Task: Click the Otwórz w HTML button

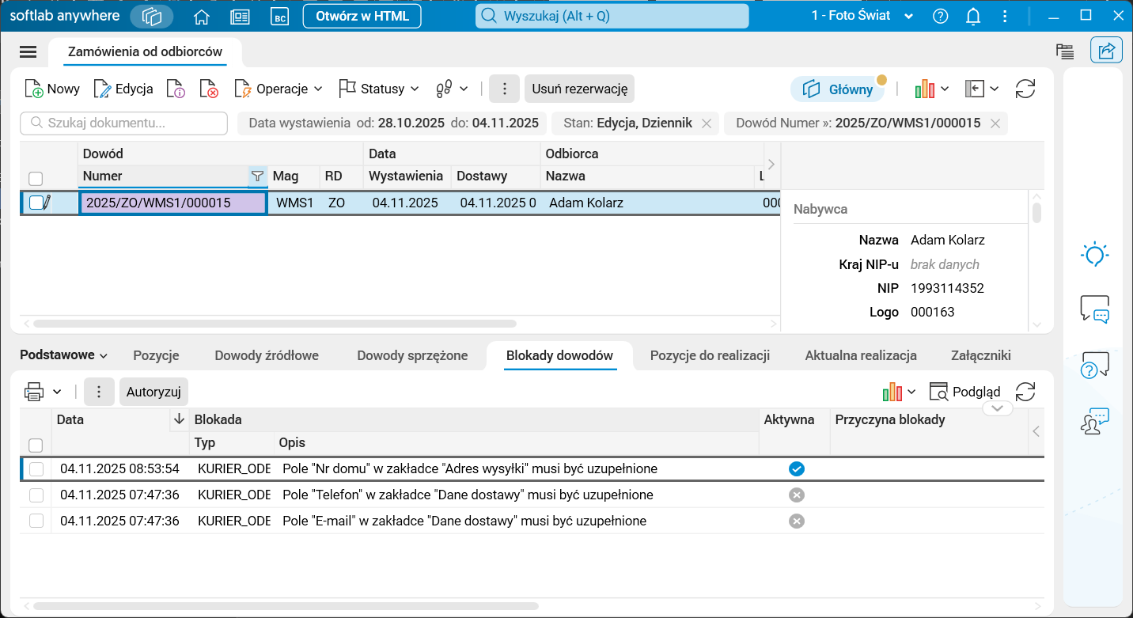Action: click(x=362, y=16)
